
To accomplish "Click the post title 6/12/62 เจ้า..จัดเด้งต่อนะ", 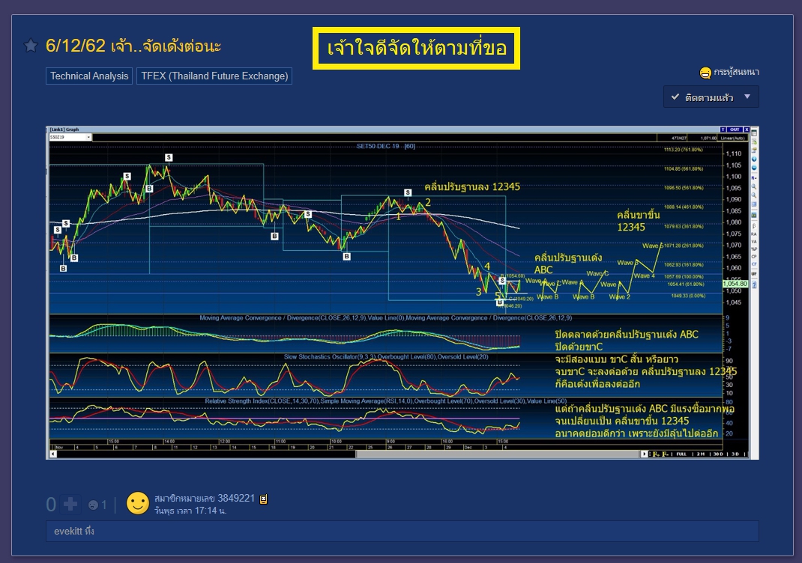I will coord(133,46).
